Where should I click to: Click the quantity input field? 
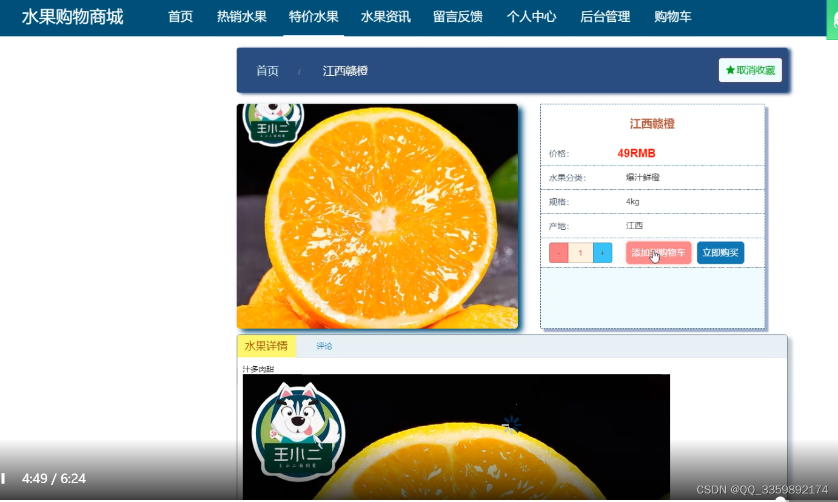click(x=581, y=253)
